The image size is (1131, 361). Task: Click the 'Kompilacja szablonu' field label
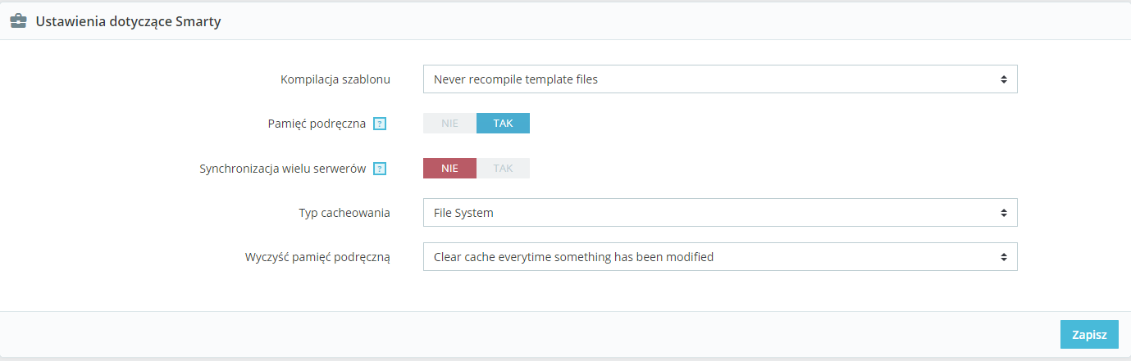[x=335, y=79]
